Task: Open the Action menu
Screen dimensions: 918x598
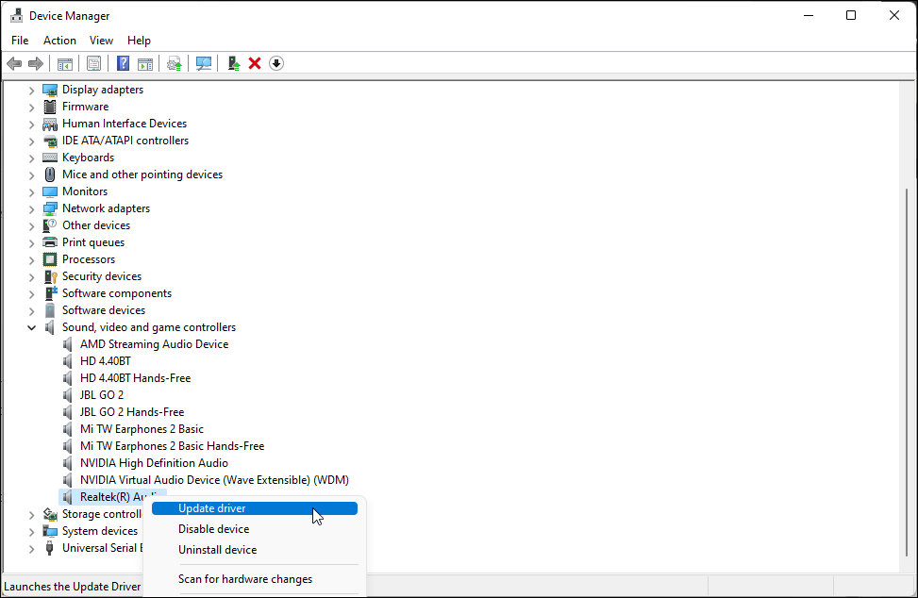Action: (59, 41)
